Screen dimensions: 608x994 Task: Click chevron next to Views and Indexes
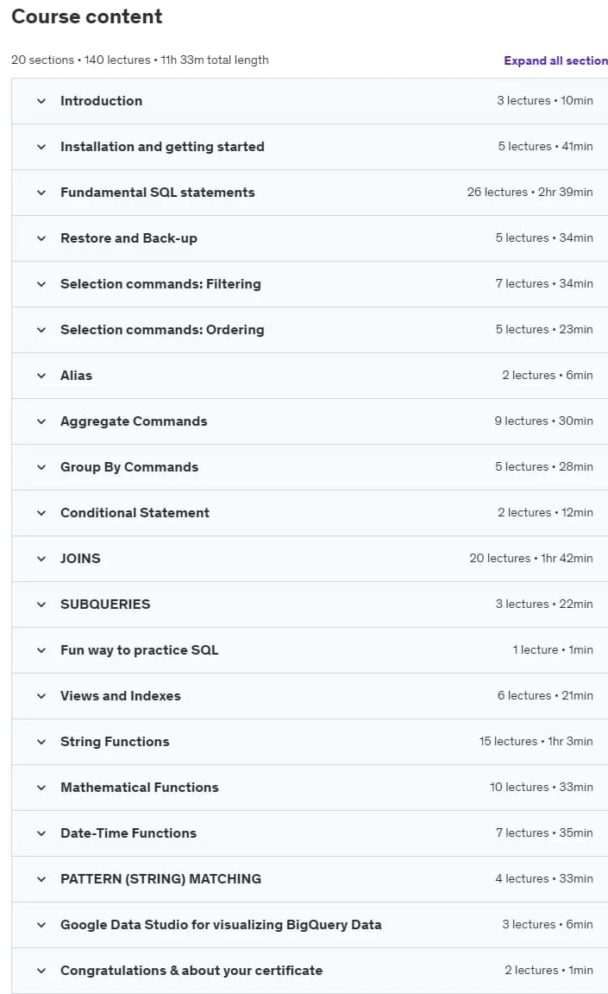[41, 696]
